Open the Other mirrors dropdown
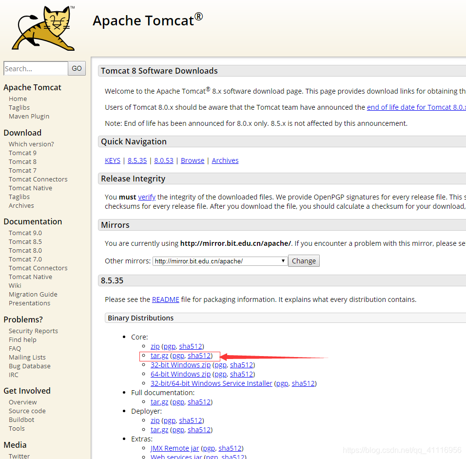The width and height of the screenshot is (466, 459). coord(220,261)
